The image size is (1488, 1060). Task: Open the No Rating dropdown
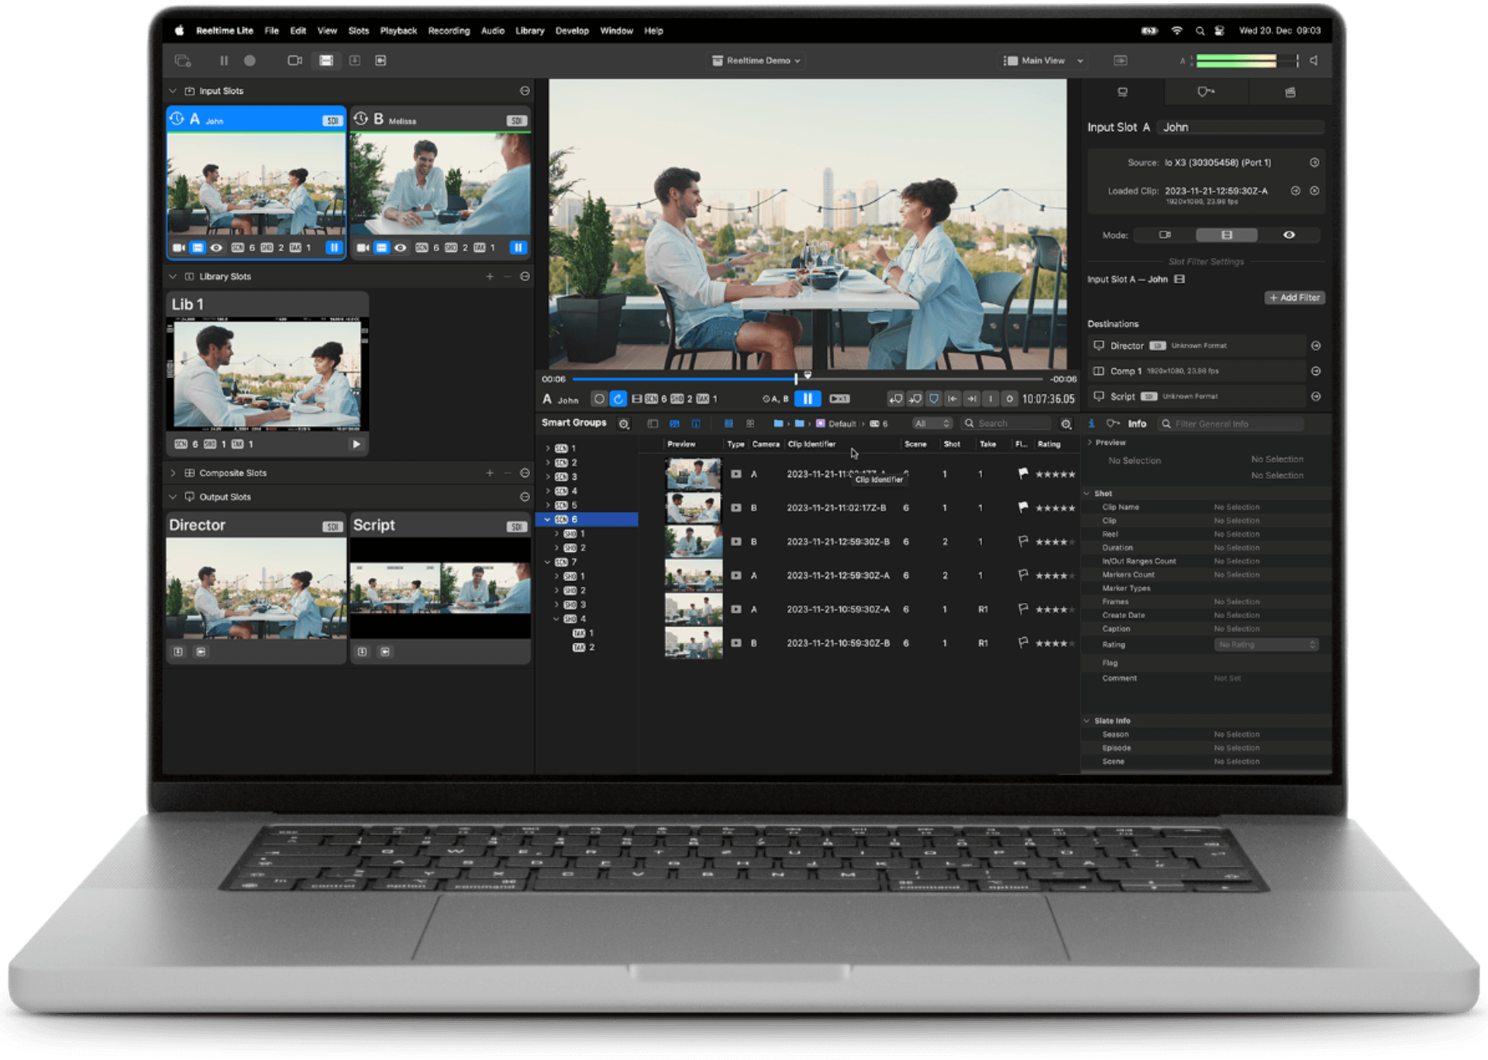(x=1266, y=645)
